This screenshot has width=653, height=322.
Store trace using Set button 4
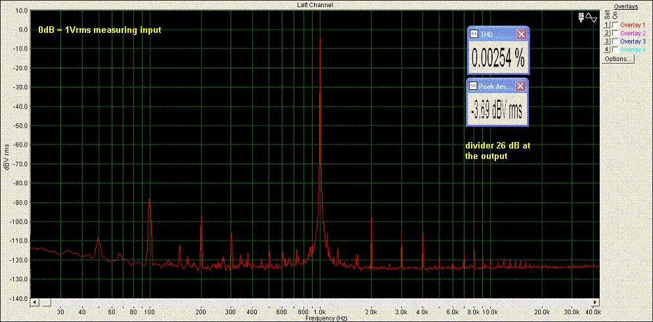tap(607, 49)
